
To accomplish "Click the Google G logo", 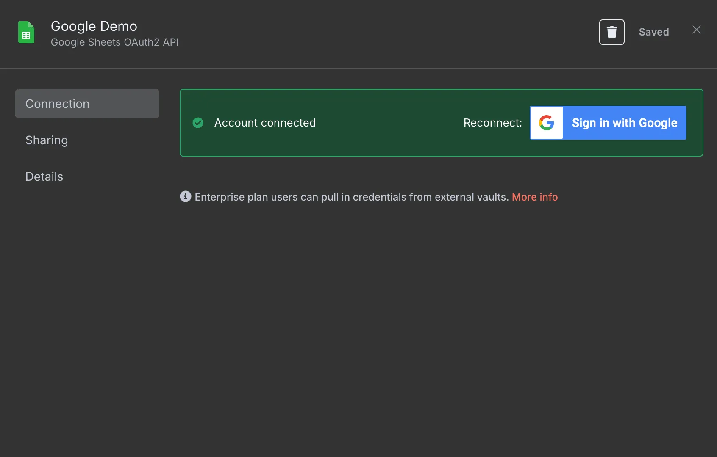I will 547,123.
